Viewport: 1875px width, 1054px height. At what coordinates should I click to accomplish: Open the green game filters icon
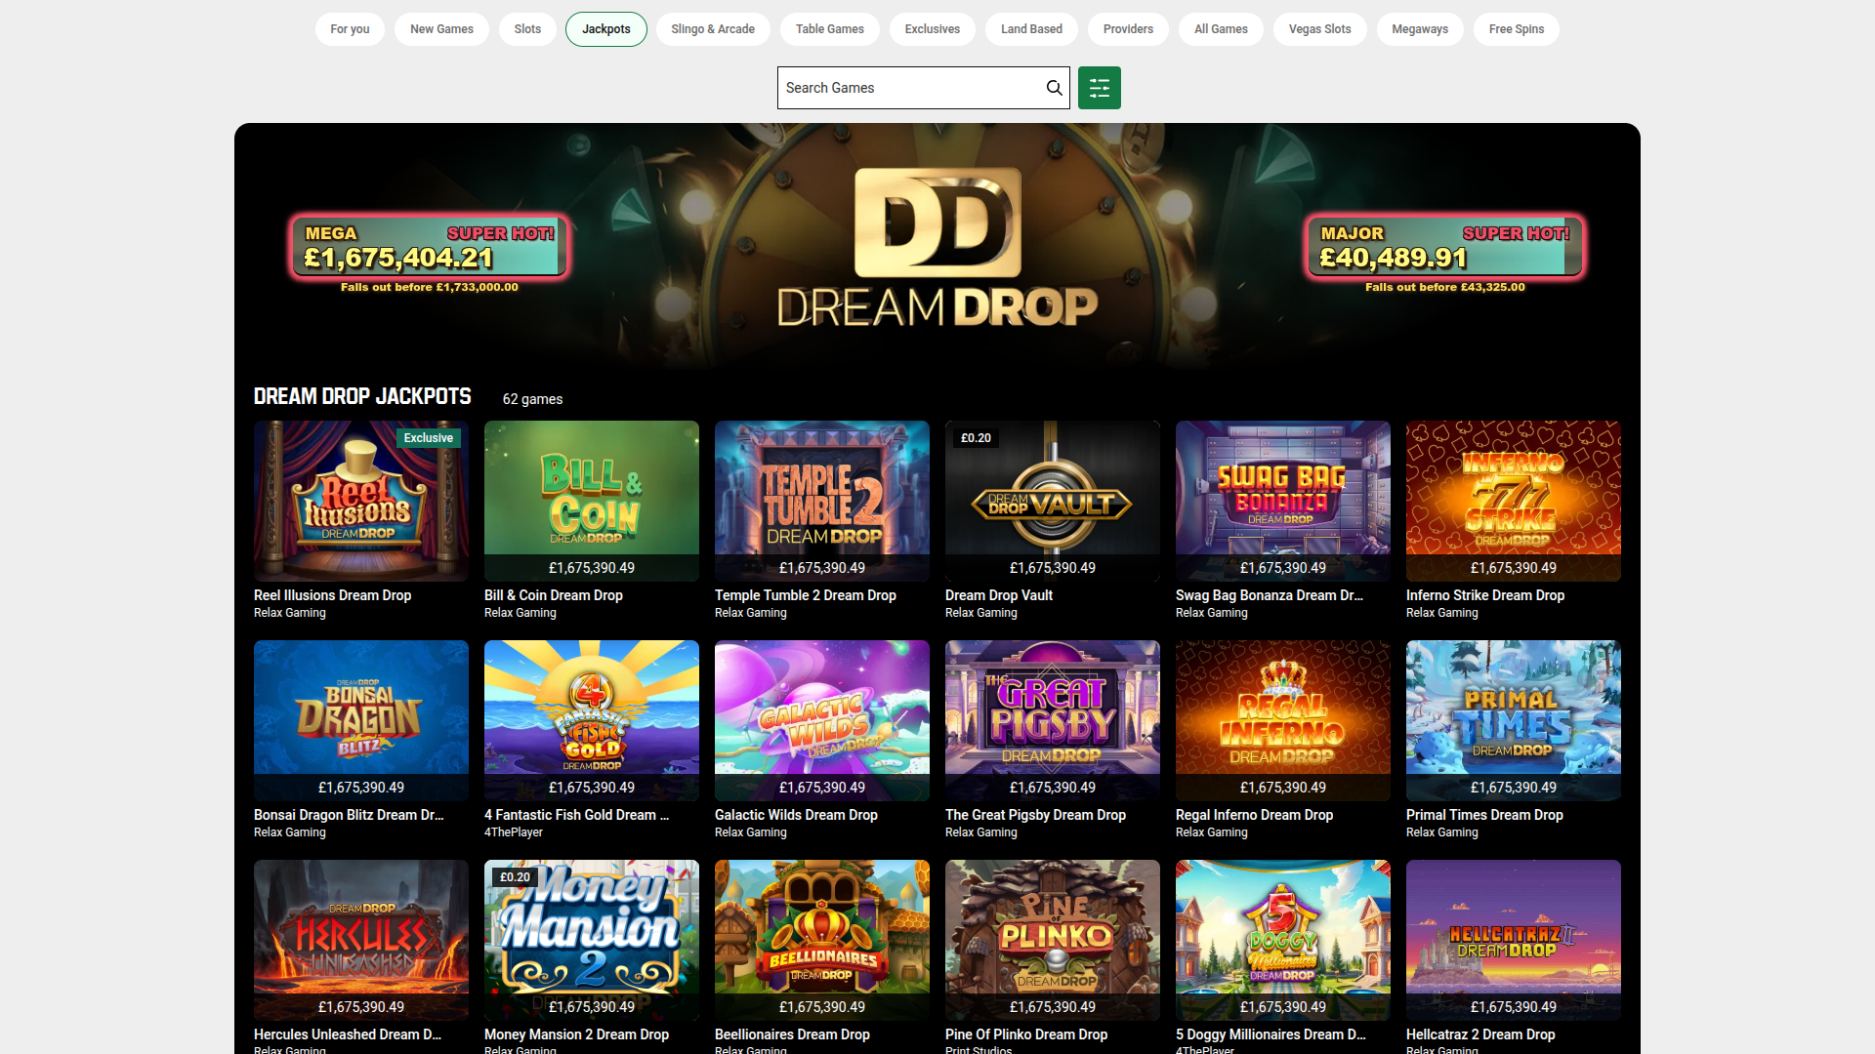pos(1099,88)
